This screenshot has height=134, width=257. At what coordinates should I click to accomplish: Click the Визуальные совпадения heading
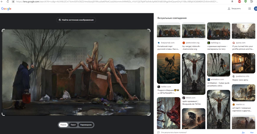tap(172, 18)
